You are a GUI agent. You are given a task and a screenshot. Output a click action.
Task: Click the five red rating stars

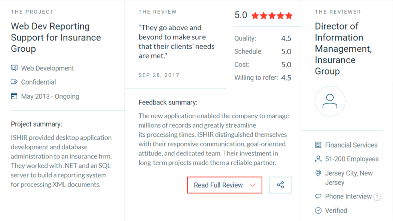point(272,16)
